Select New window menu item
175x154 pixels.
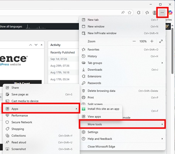[122, 26]
